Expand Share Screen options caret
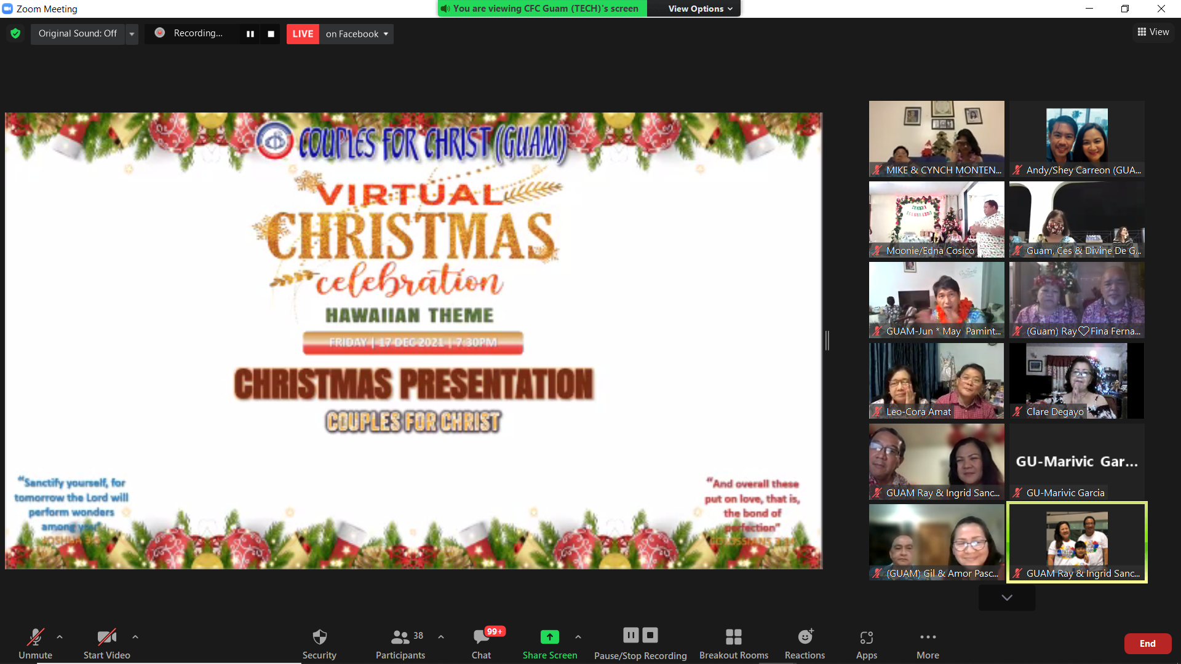The width and height of the screenshot is (1181, 664). pos(578,637)
